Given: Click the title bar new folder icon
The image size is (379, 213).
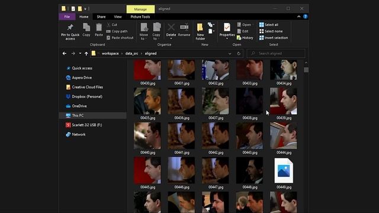Looking at the screenshot, I should 80,9.
